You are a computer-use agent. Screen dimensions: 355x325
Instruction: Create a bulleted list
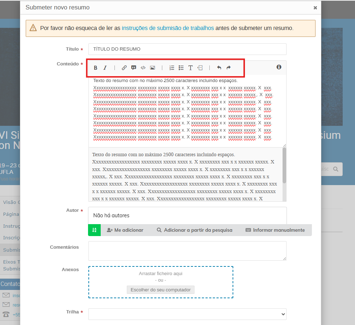pyautogui.click(x=181, y=68)
